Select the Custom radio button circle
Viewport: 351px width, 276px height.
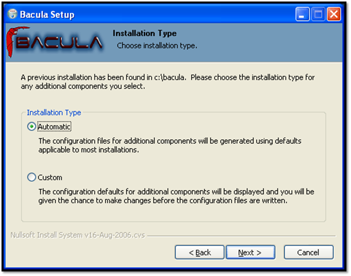32,177
